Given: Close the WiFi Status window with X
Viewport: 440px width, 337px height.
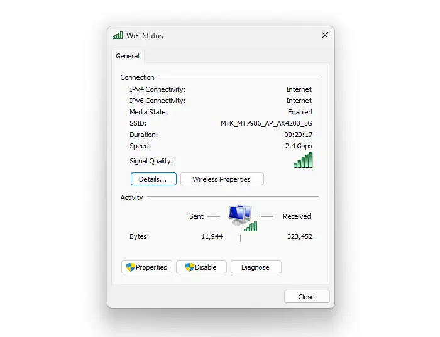Looking at the screenshot, I should tap(325, 35).
